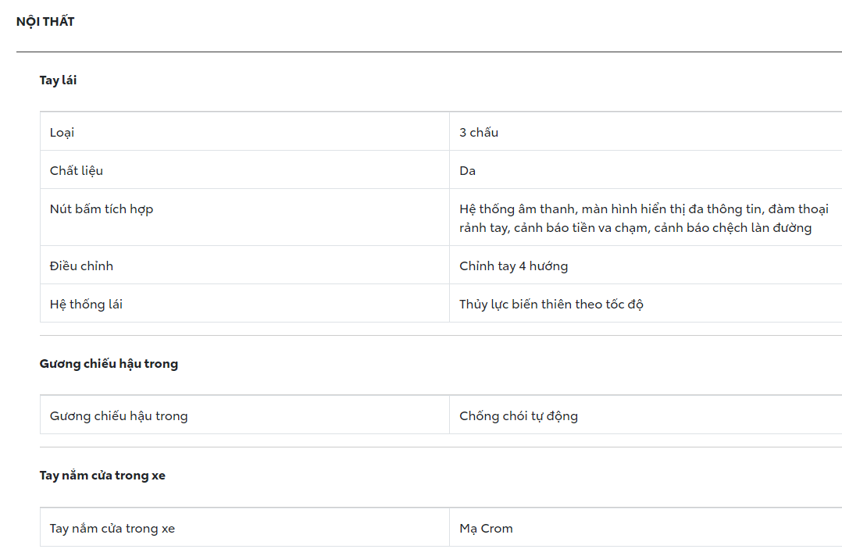This screenshot has height=549, width=842.
Task: Click the Loại row label
Action: tap(62, 133)
